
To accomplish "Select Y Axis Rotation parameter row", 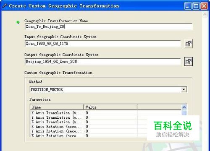I will pos(106,131).
